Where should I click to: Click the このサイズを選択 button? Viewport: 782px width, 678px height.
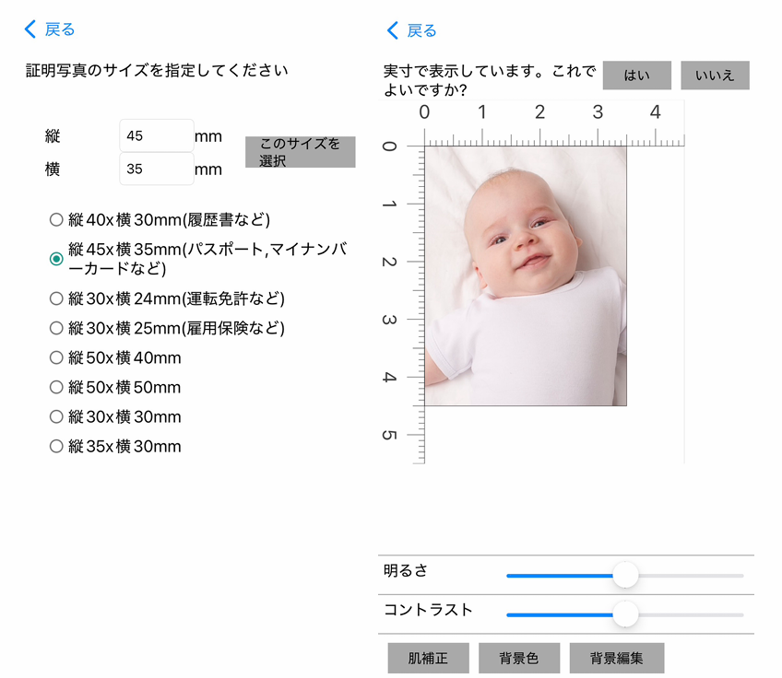[x=299, y=152]
